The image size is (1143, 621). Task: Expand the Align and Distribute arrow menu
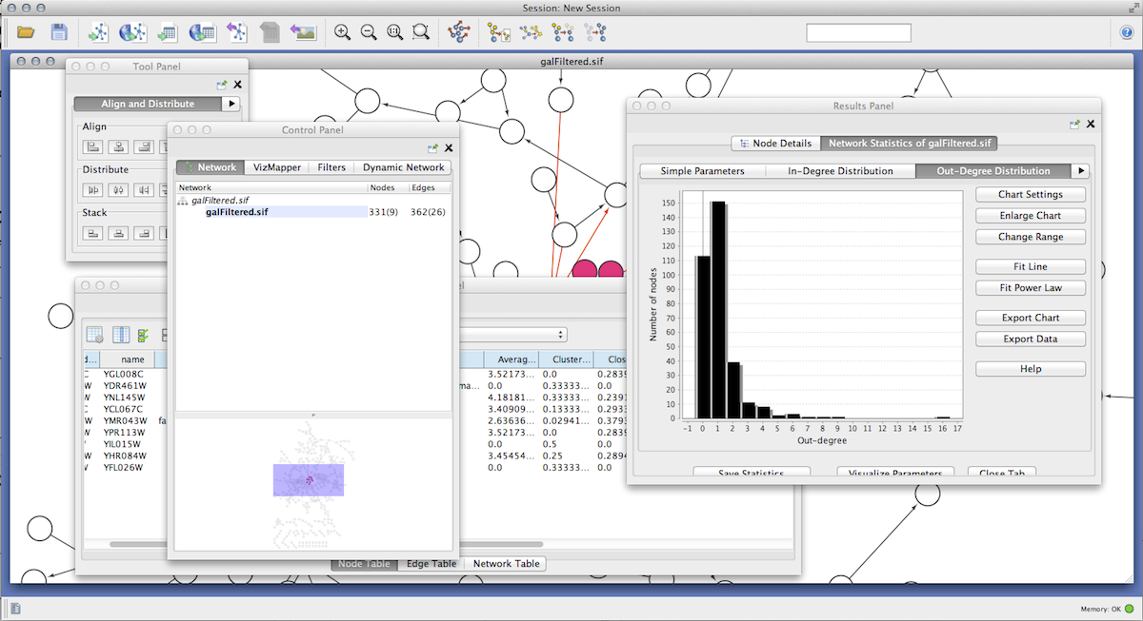pyautogui.click(x=231, y=104)
